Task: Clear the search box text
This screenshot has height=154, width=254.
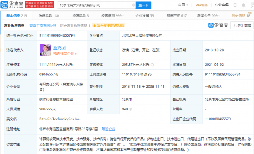Action: point(133,5)
